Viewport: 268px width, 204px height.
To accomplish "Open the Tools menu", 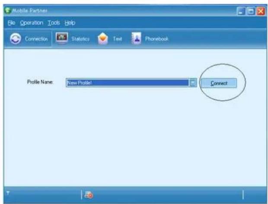I will point(54,23).
